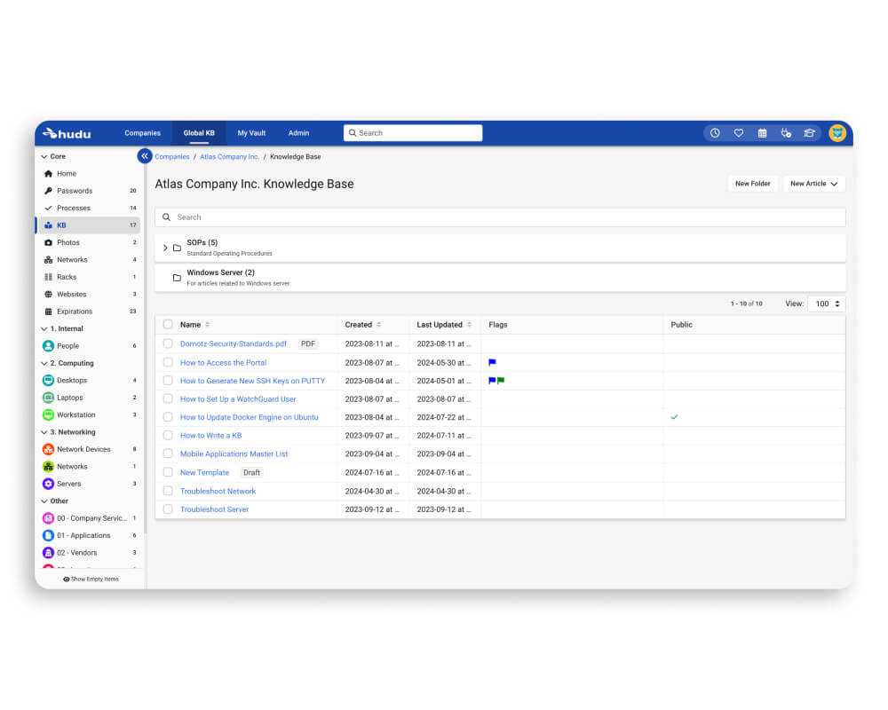Open How to Update Docker Engine on Ubuntu

pos(249,417)
